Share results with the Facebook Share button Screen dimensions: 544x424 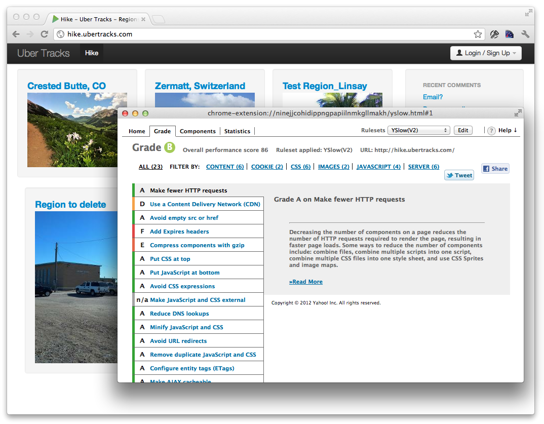coord(495,169)
